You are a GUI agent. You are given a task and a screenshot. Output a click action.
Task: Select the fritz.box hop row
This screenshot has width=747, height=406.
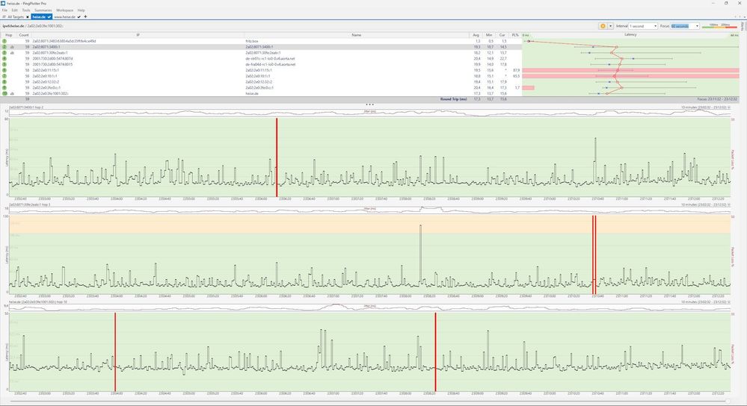click(254, 41)
